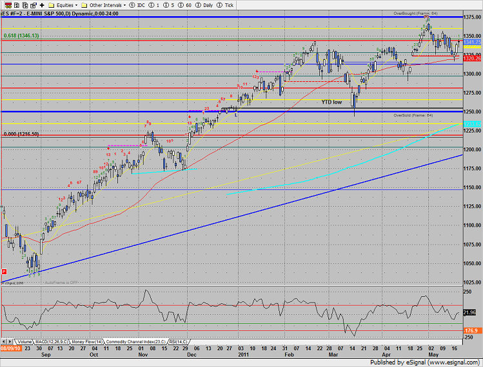483x367 pixels.
Task: Select the Commodity Channel Index(23,C) tab
Action: coord(136,342)
